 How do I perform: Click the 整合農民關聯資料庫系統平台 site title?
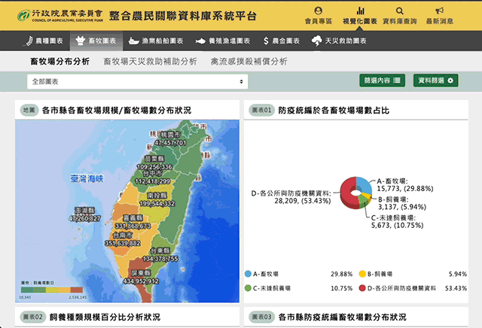click(x=183, y=16)
